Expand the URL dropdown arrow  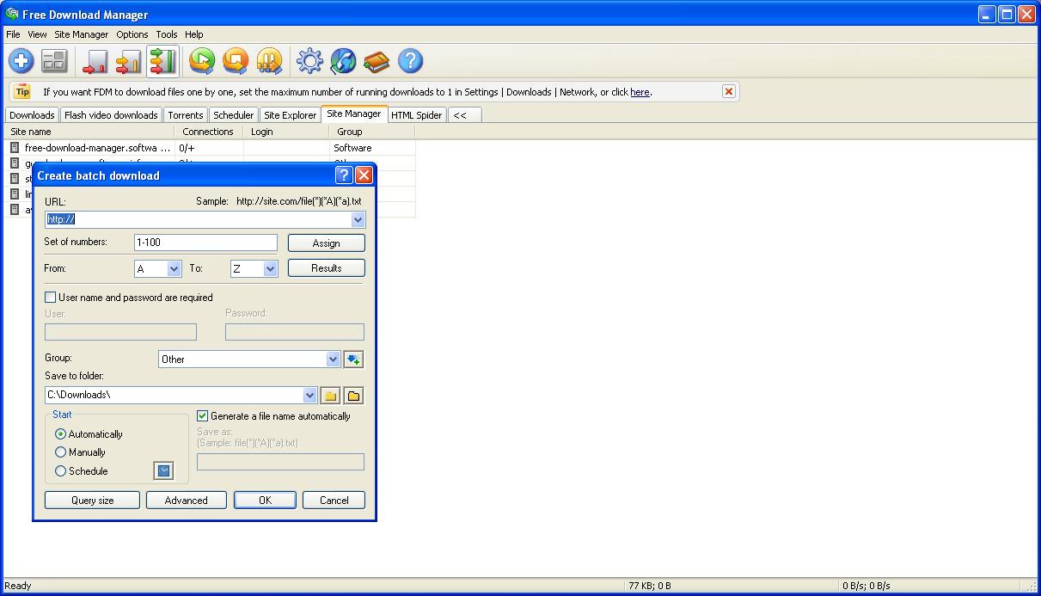tap(358, 220)
